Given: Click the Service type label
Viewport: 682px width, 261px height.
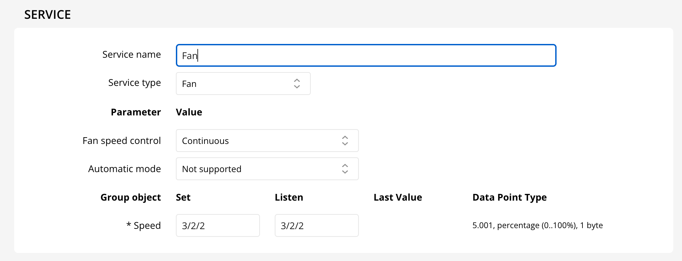Looking at the screenshot, I should point(135,83).
